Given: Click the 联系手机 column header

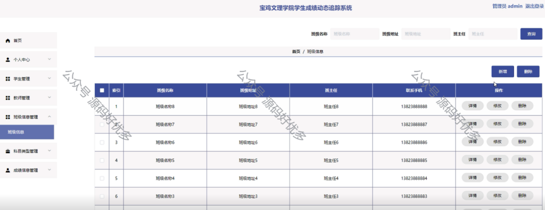Looking at the screenshot, I should coord(414,91).
